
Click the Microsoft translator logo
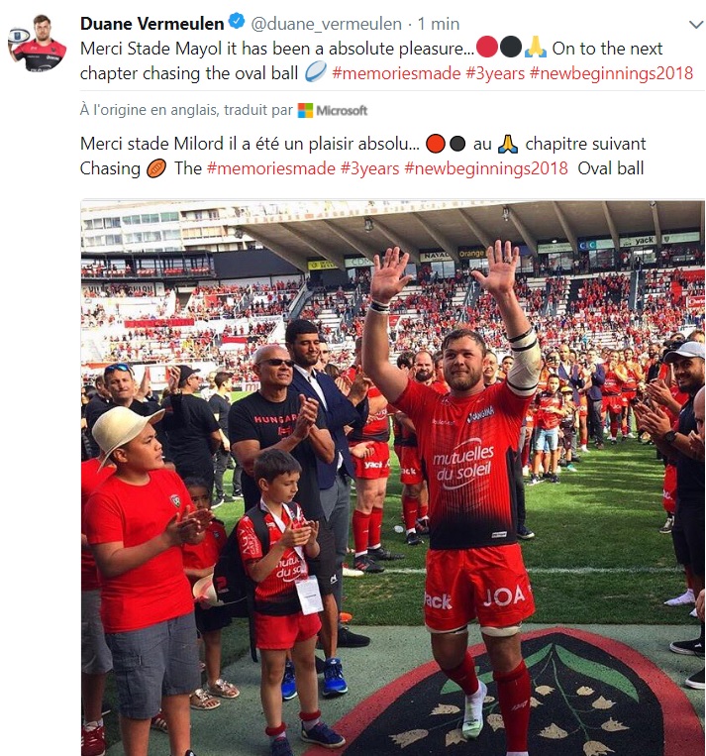[333, 110]
